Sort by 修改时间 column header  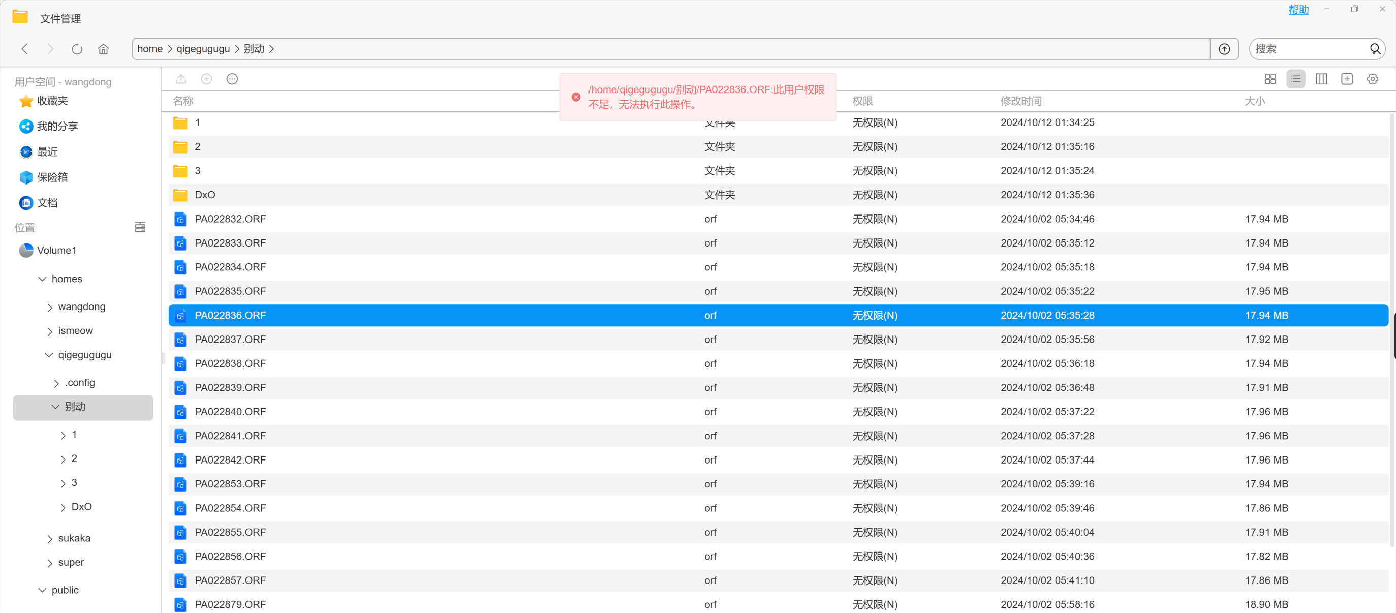[x=1021, y=101]
